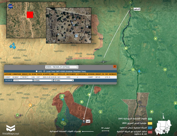Click the FILTER BY text input

click(23, 80)
